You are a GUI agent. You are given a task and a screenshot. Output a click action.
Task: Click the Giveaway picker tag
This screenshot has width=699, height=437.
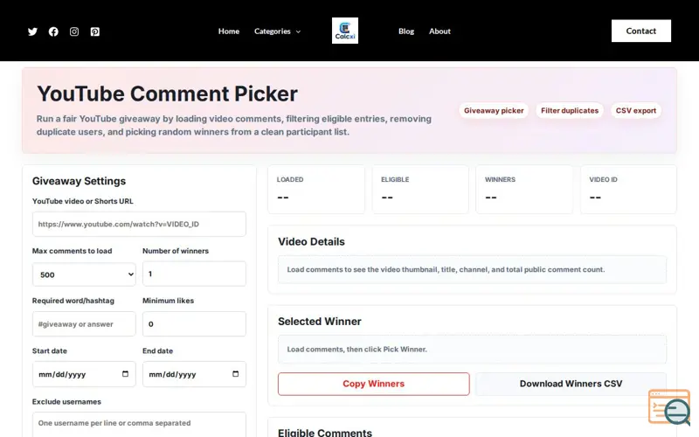(494, 111)
